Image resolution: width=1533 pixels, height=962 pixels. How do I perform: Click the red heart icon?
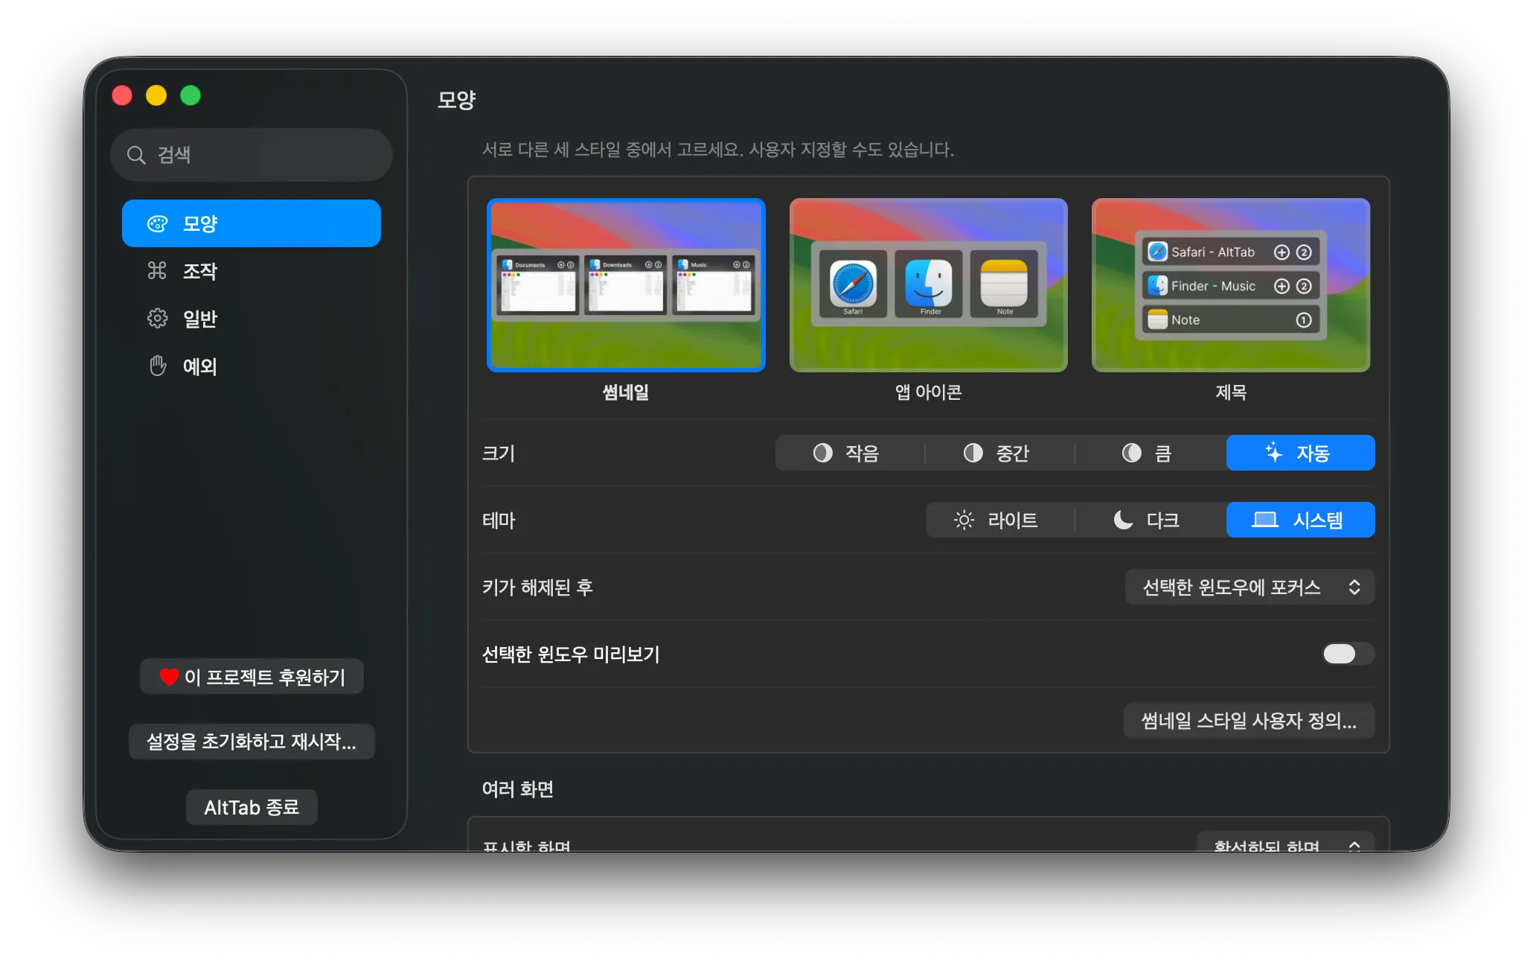point(169,676)
